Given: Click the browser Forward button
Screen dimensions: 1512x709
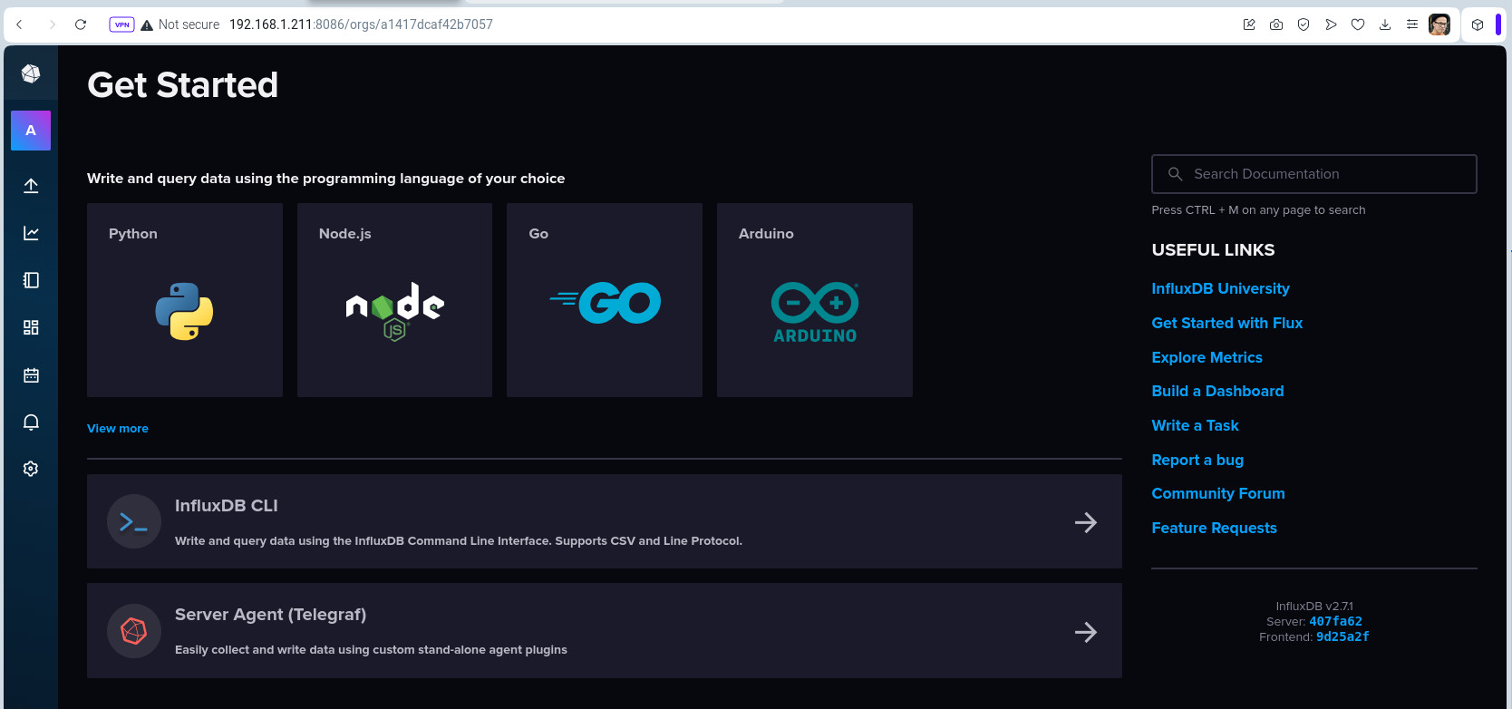Looking at the screenshot, I should (52, 24).
